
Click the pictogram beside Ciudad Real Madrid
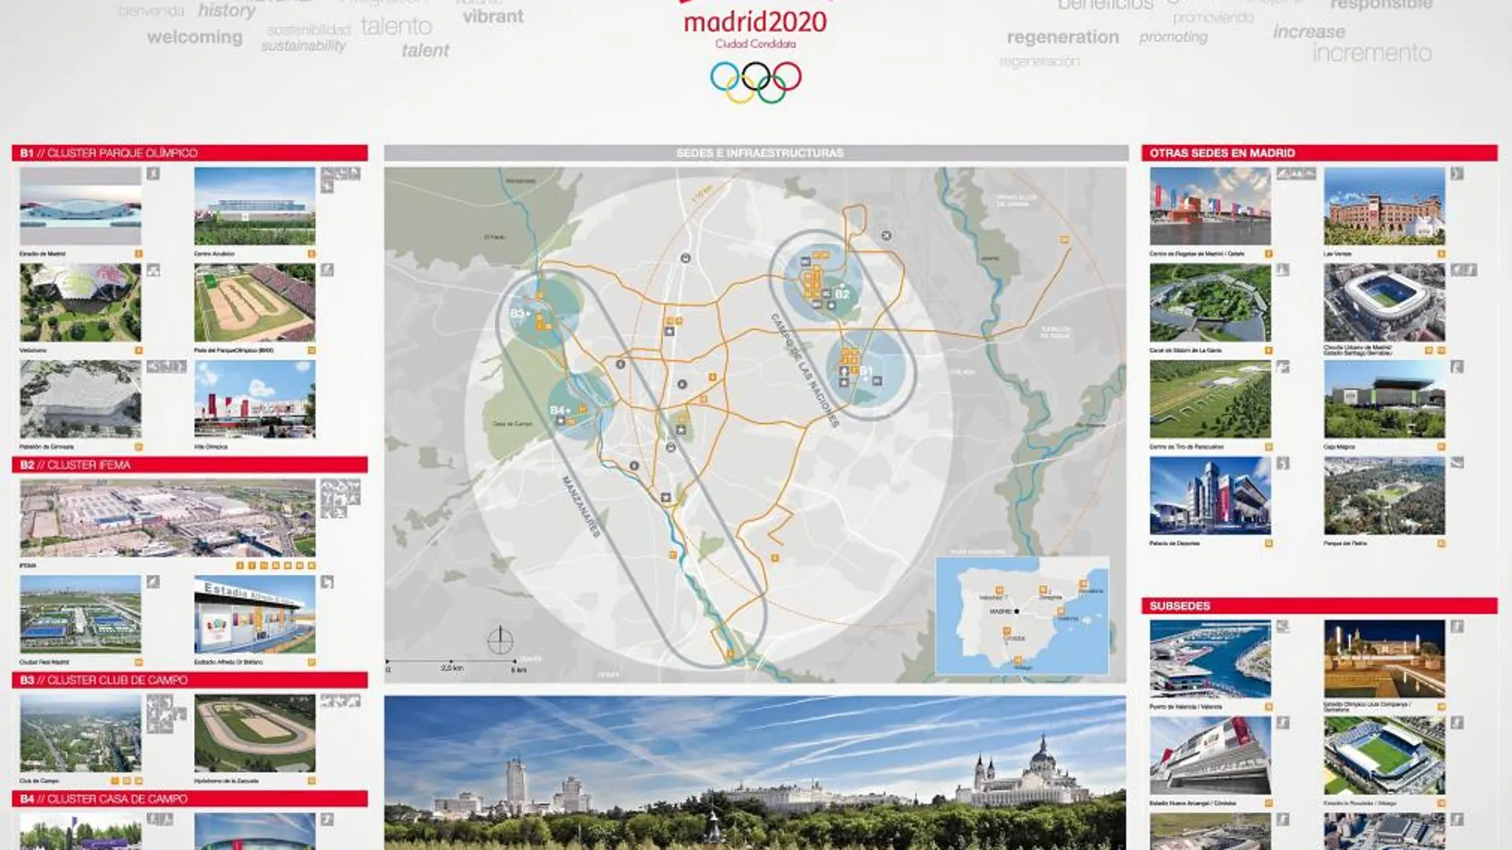click(x=153, y=582)
